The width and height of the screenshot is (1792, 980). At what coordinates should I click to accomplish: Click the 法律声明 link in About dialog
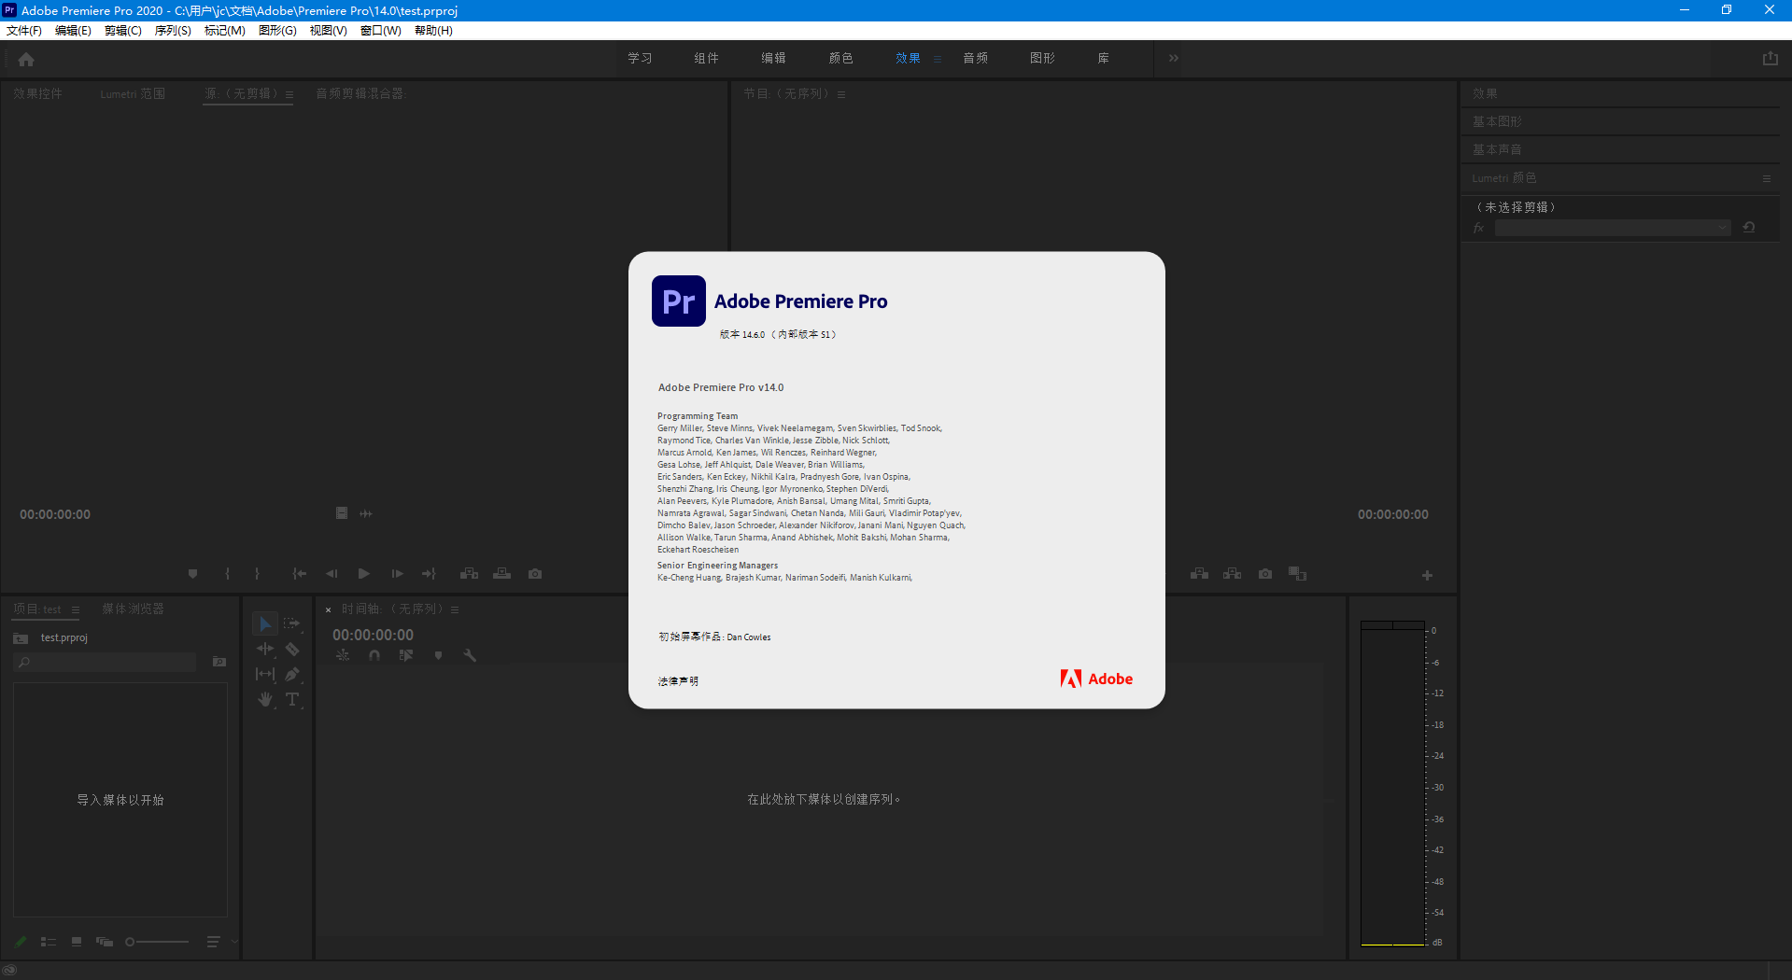point(678,681)
